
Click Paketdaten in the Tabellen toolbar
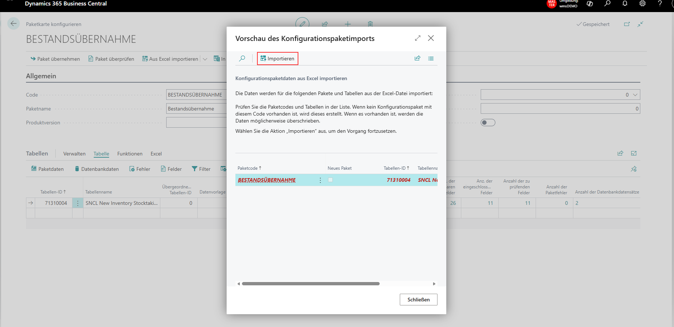tap(47, 169)
